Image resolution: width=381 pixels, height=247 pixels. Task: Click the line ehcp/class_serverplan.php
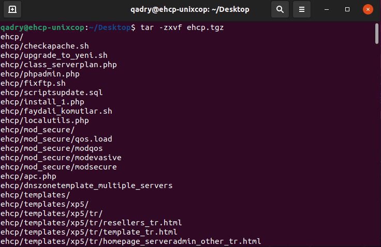[58, 65]
